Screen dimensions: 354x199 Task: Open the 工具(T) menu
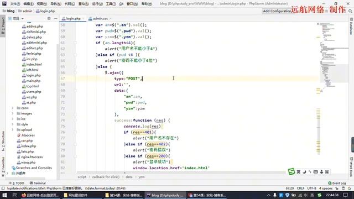111,4
